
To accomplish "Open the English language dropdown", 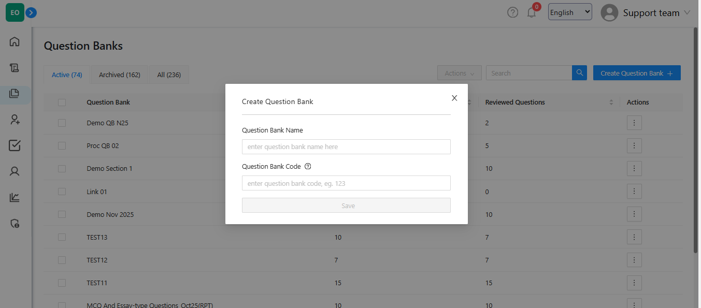I will (570, 12).
